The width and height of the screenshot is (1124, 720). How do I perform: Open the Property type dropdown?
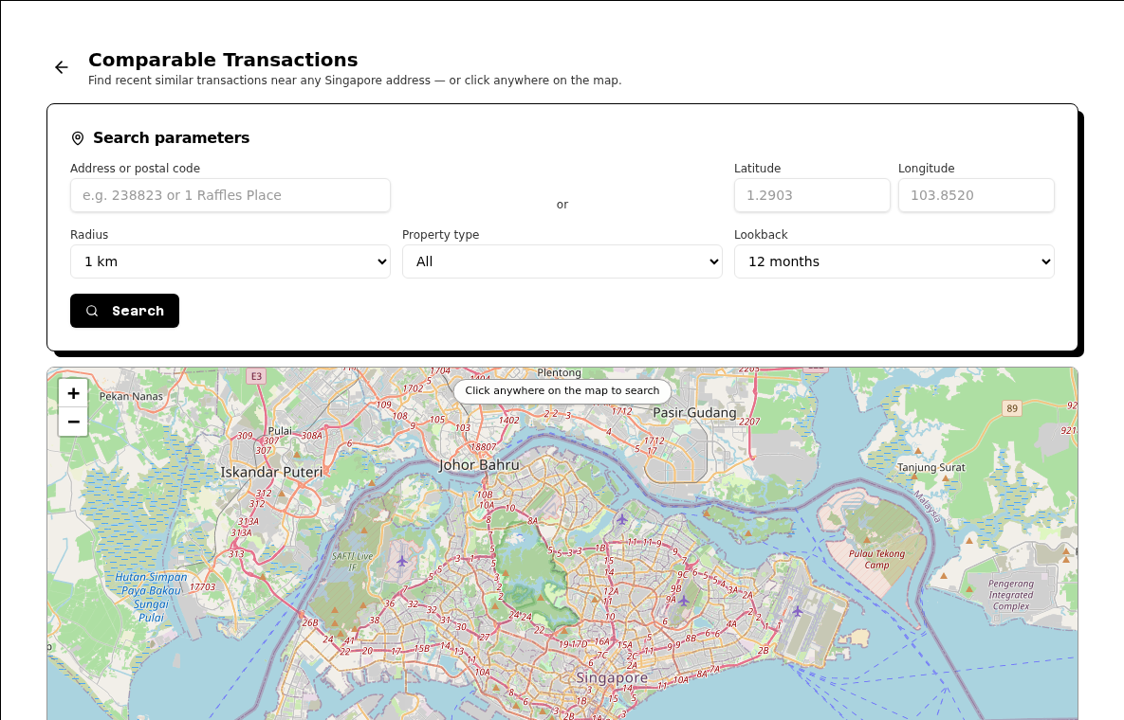562,261
